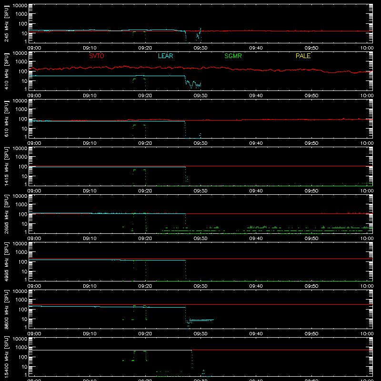Select the '8800 MHz [SFU]' axis title
The image size is (381, 381).
tap(6, 309)
